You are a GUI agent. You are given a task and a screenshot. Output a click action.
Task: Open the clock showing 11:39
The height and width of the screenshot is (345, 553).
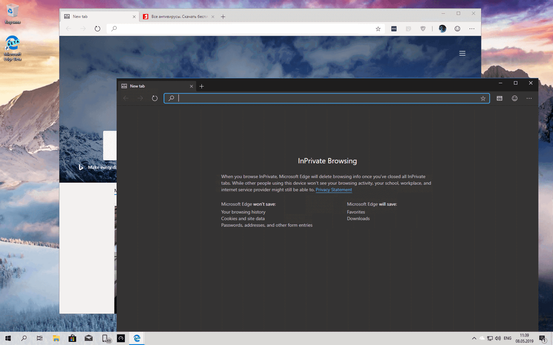[524, 338]
